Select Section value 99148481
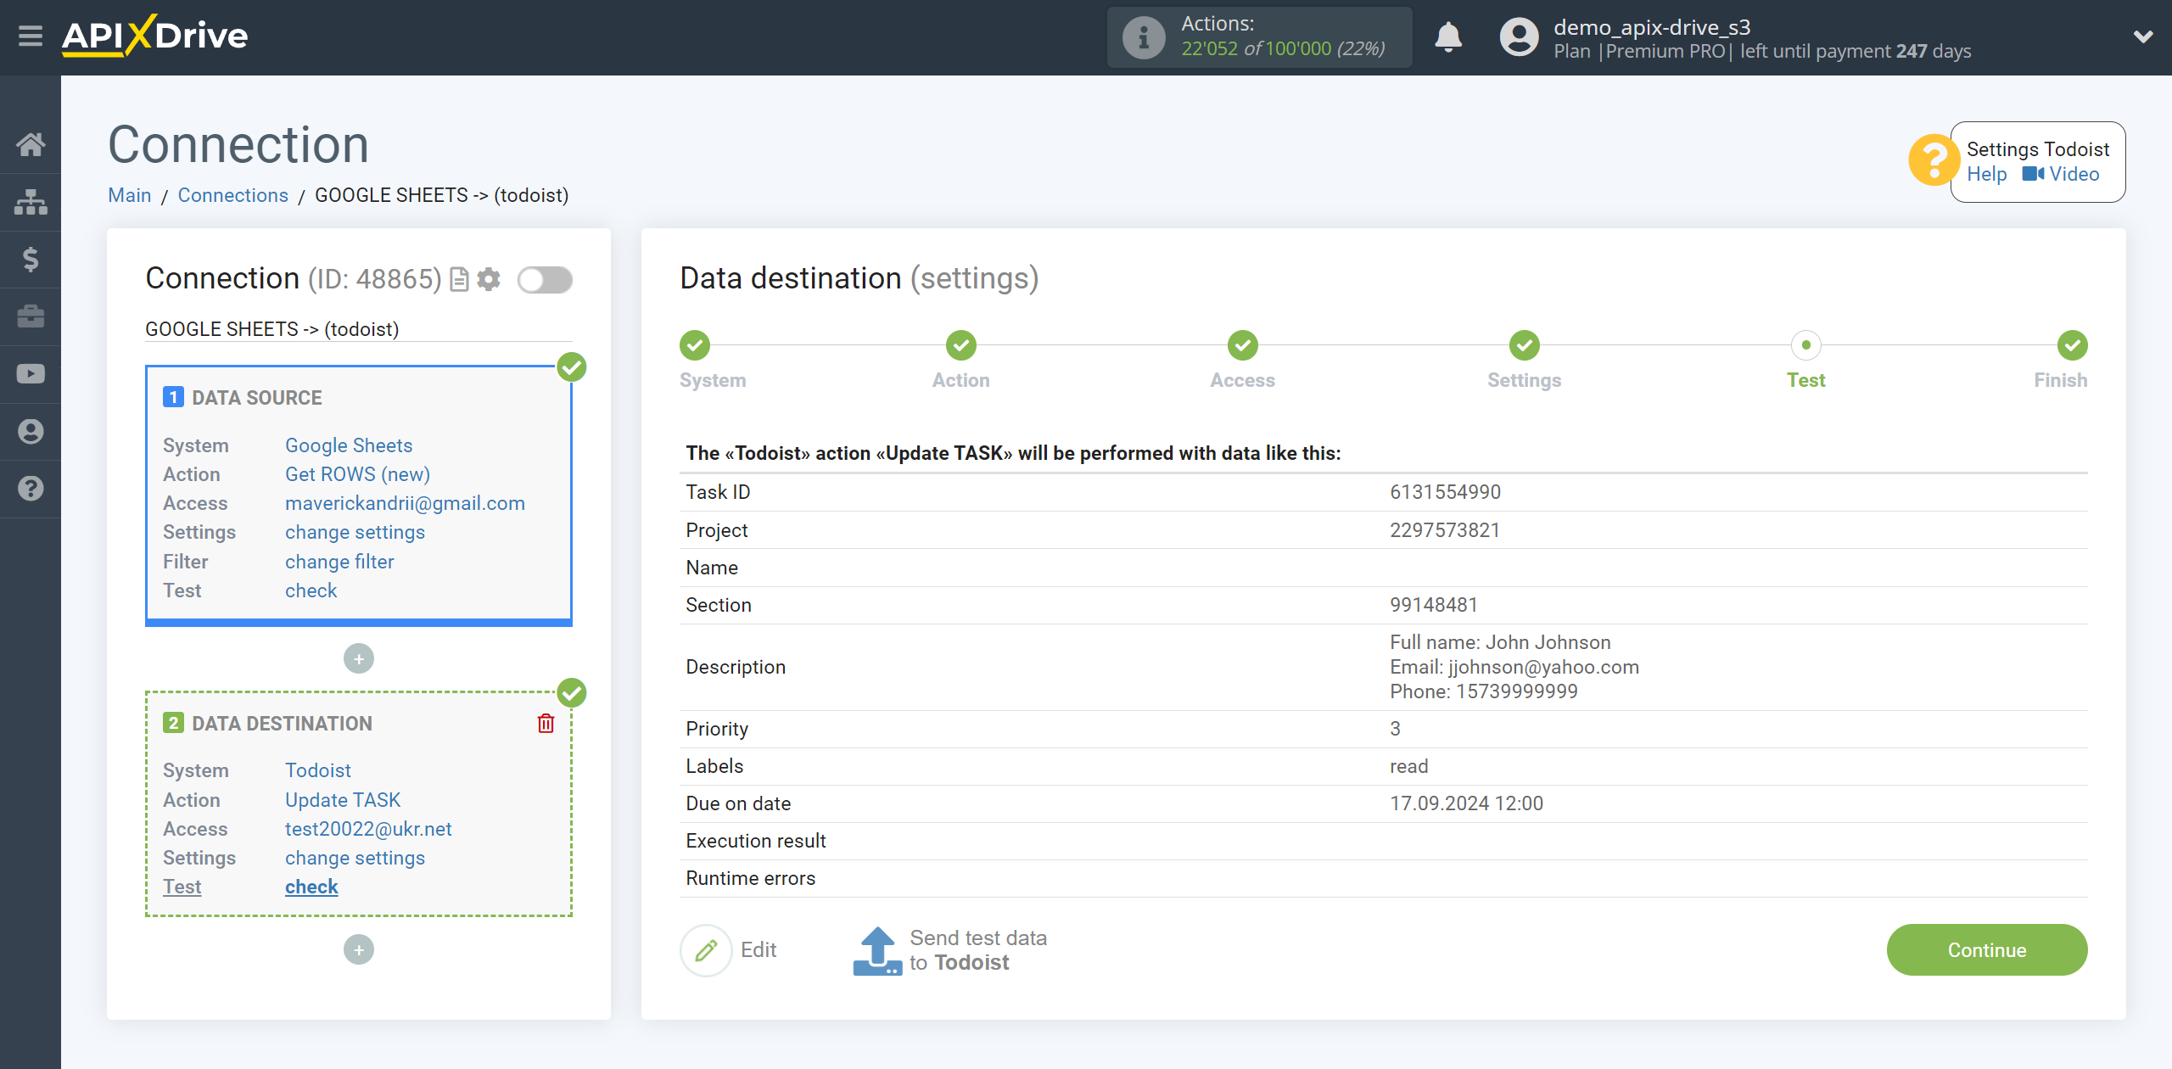 pyautogui.click(x=1434, y=605)
